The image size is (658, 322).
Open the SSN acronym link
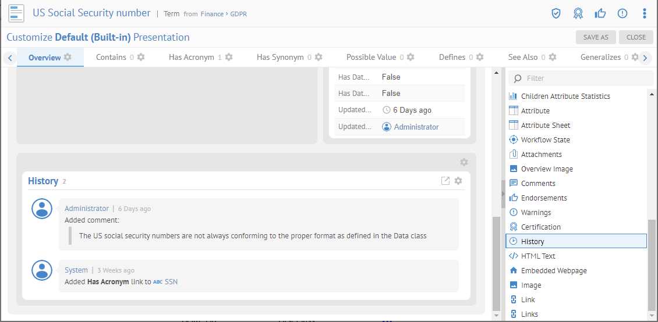[171, 282]
